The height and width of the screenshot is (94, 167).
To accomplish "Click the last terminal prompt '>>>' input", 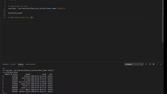I will (5, 93).
